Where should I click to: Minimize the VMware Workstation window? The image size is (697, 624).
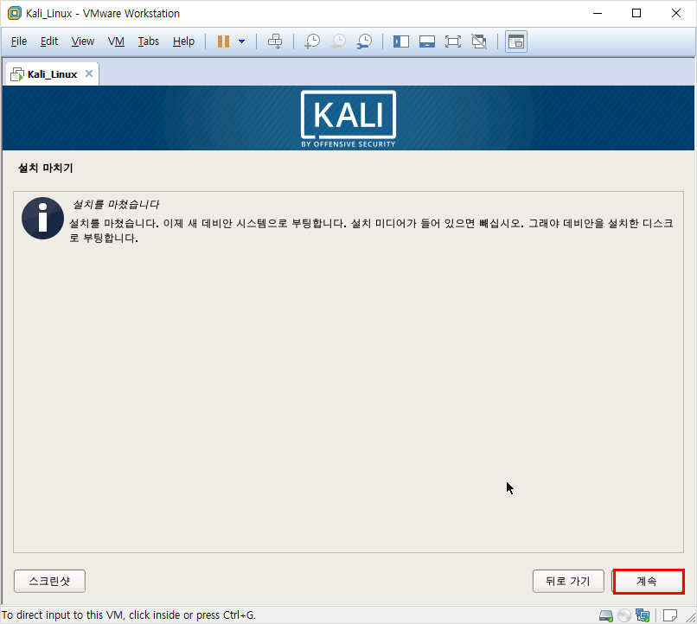click(x=598, y=13)
